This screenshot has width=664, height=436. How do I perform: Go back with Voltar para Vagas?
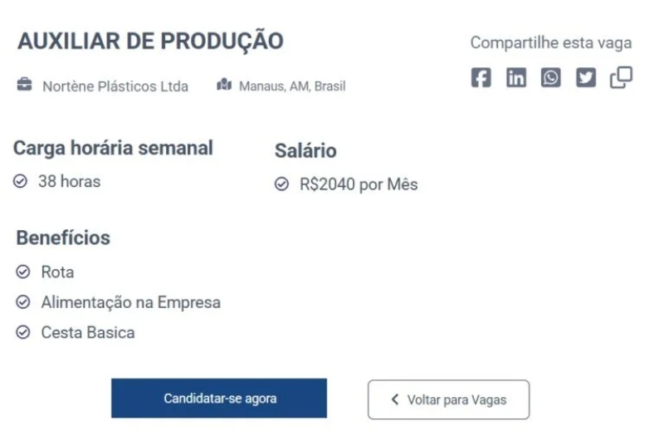pyautogui.click(x=448, y=399)
